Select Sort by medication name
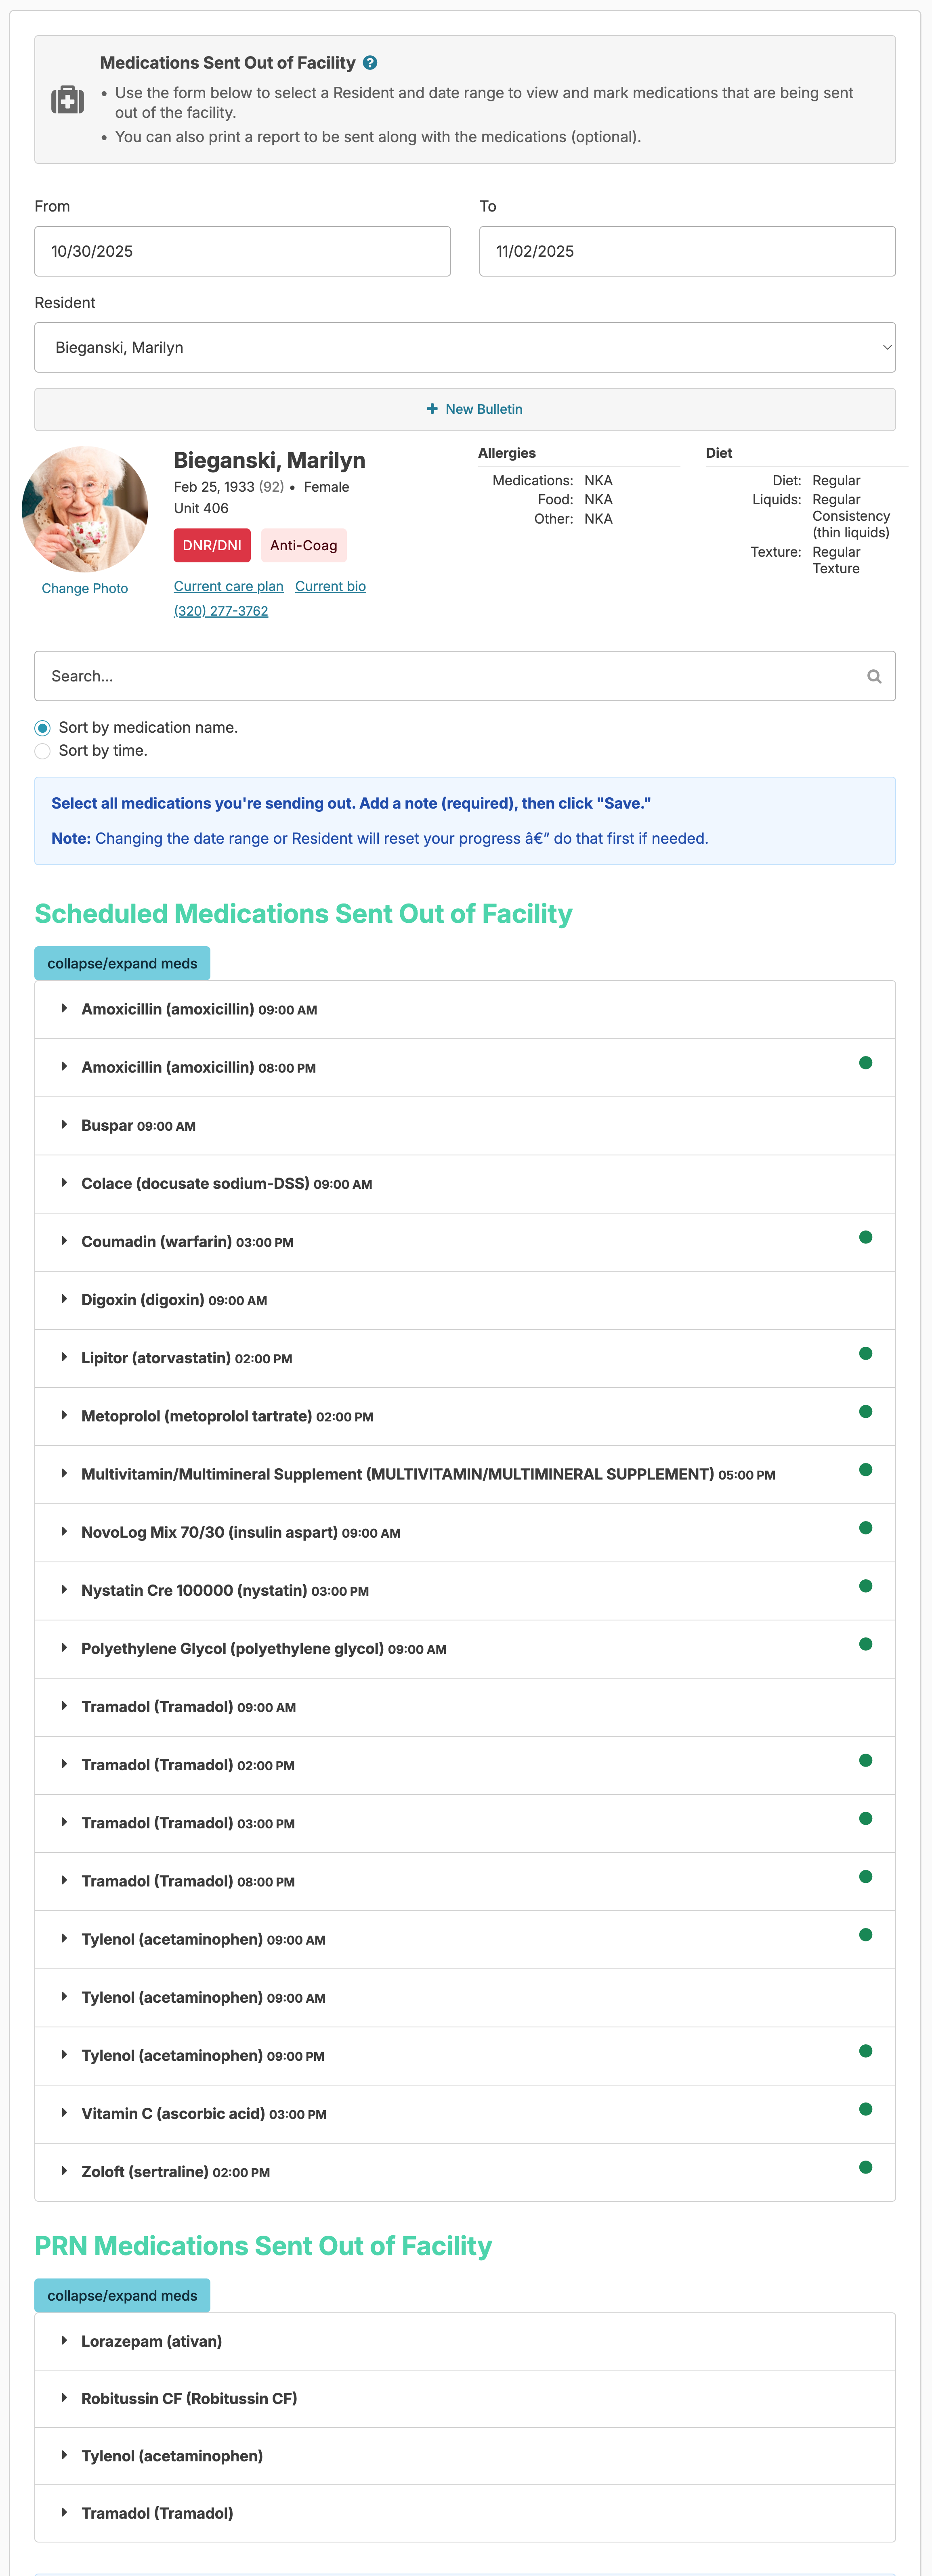The image size is (932, 2576). coord(43,728)
